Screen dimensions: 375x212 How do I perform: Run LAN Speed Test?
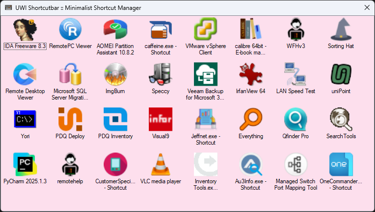[296, 74]
